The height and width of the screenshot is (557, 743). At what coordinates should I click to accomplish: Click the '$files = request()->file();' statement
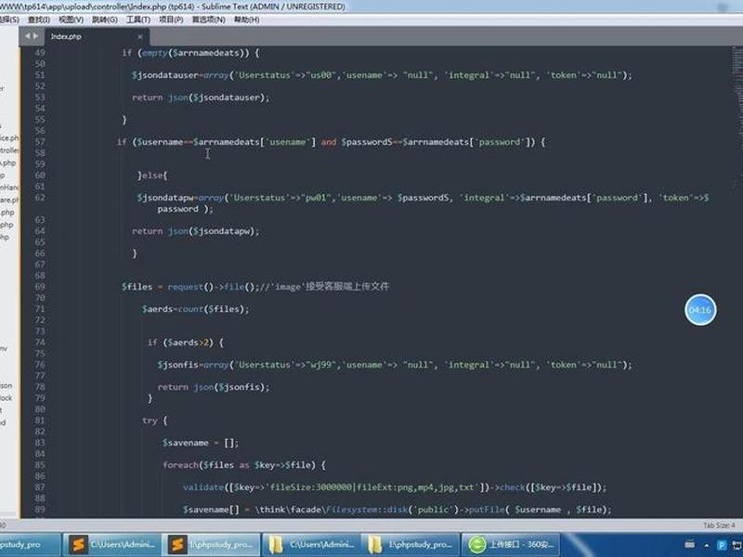pos(189,287)
